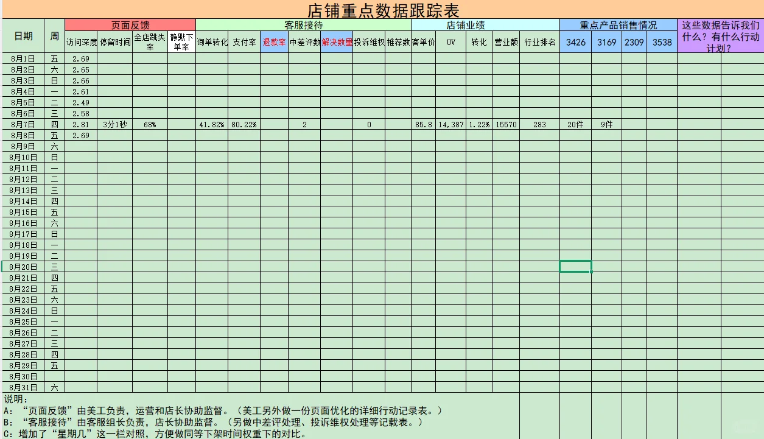The height and width of the screenshot is (439, 764).
Task: Select the 41.82% inquiry conversion cell
Action: (x=212, y=125)
